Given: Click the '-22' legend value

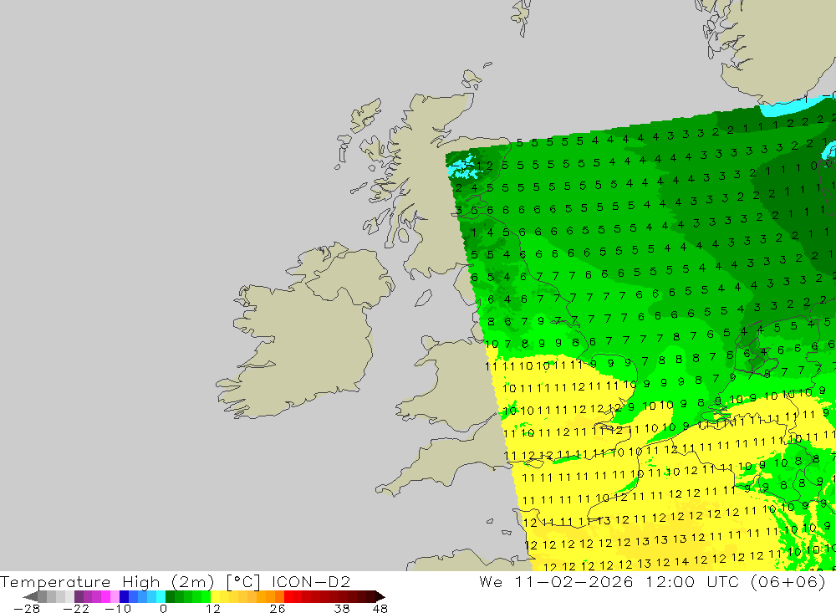Looking at the screenshot, I should click(76, 608).
